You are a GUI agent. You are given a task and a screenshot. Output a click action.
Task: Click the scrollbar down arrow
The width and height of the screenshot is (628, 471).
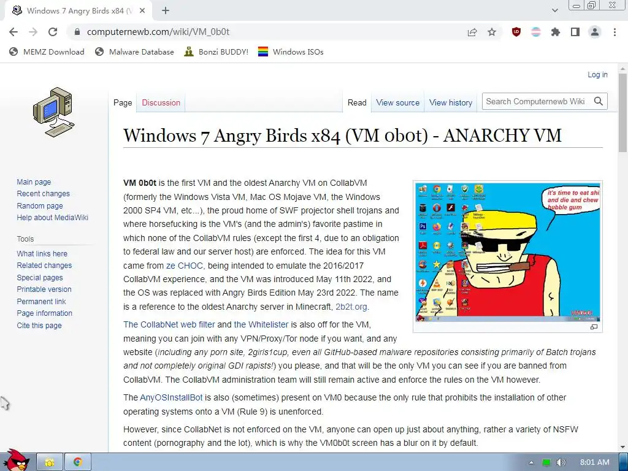[622, 447]
